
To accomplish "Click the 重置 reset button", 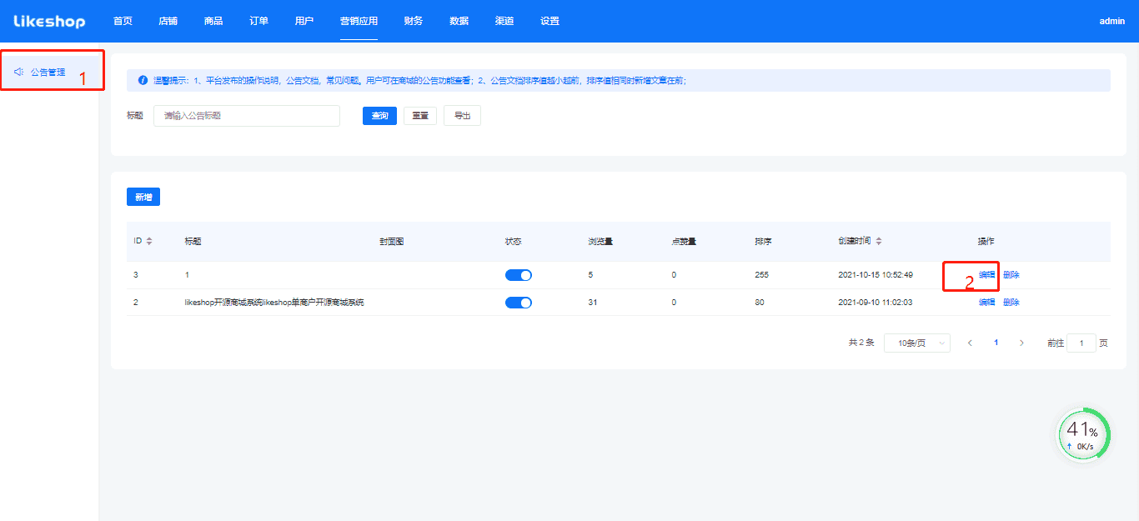I will pyautogui.click(x=420, y=116).
